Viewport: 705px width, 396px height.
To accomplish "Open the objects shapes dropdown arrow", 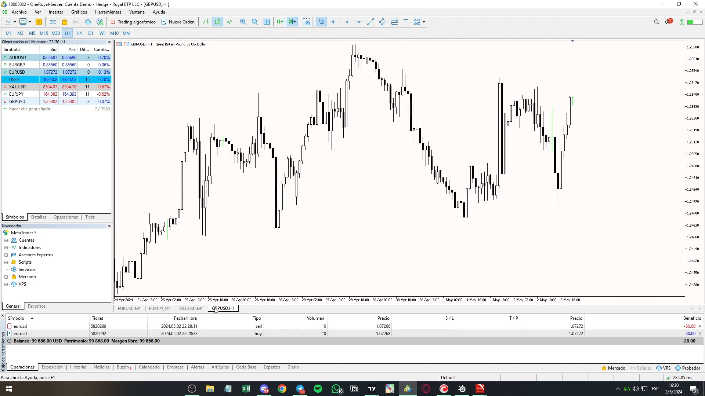I will tap(424, 22).
